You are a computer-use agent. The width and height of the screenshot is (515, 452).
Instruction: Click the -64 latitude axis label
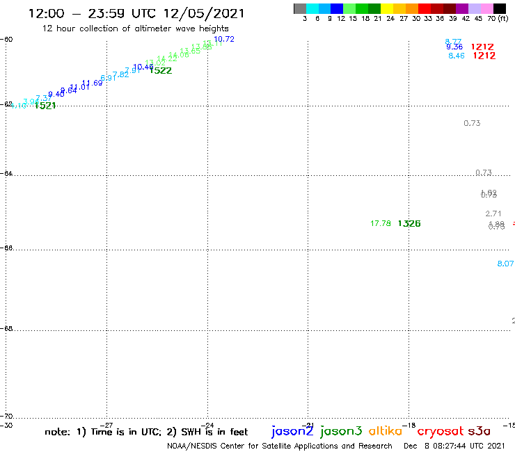click(6, 173)
